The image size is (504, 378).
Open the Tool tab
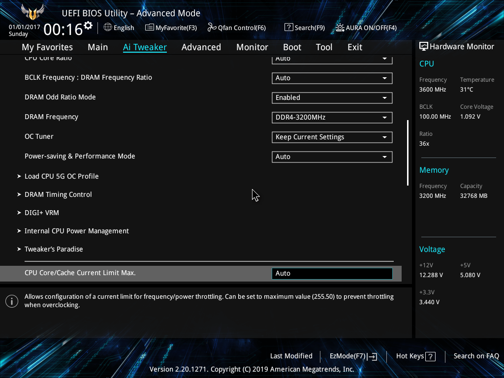(324, 47)
